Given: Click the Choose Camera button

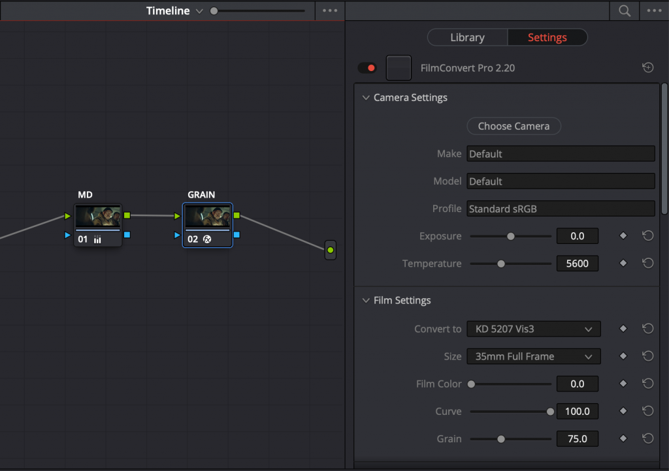Looking at the screenshot, I should [x=514, y=126].
